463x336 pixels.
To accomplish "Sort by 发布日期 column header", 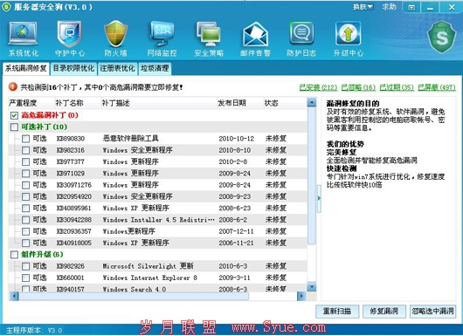I will [240, 103].
